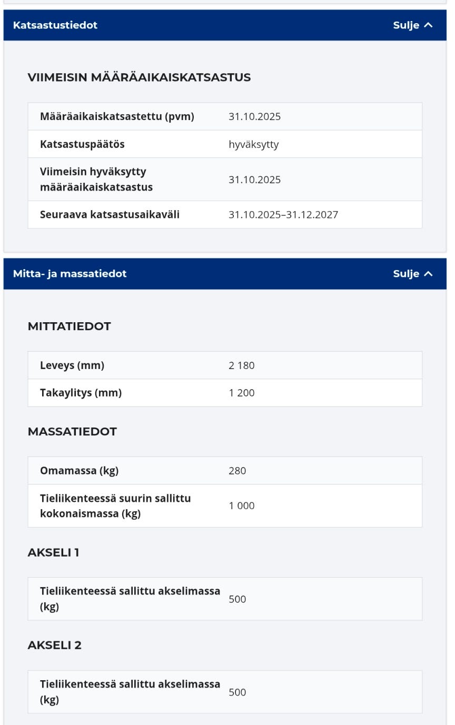The height and width of the screenshot is (725, 455).
Task: Click the Omamassa (kg) value 280
Action: pos(238,471)
